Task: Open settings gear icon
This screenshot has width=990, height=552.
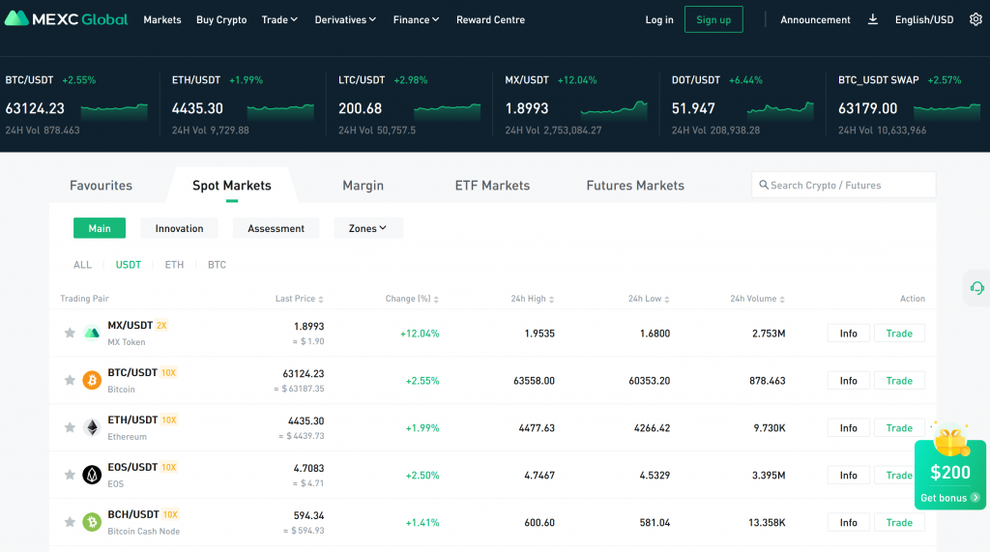Action: [x=975, y=19]
